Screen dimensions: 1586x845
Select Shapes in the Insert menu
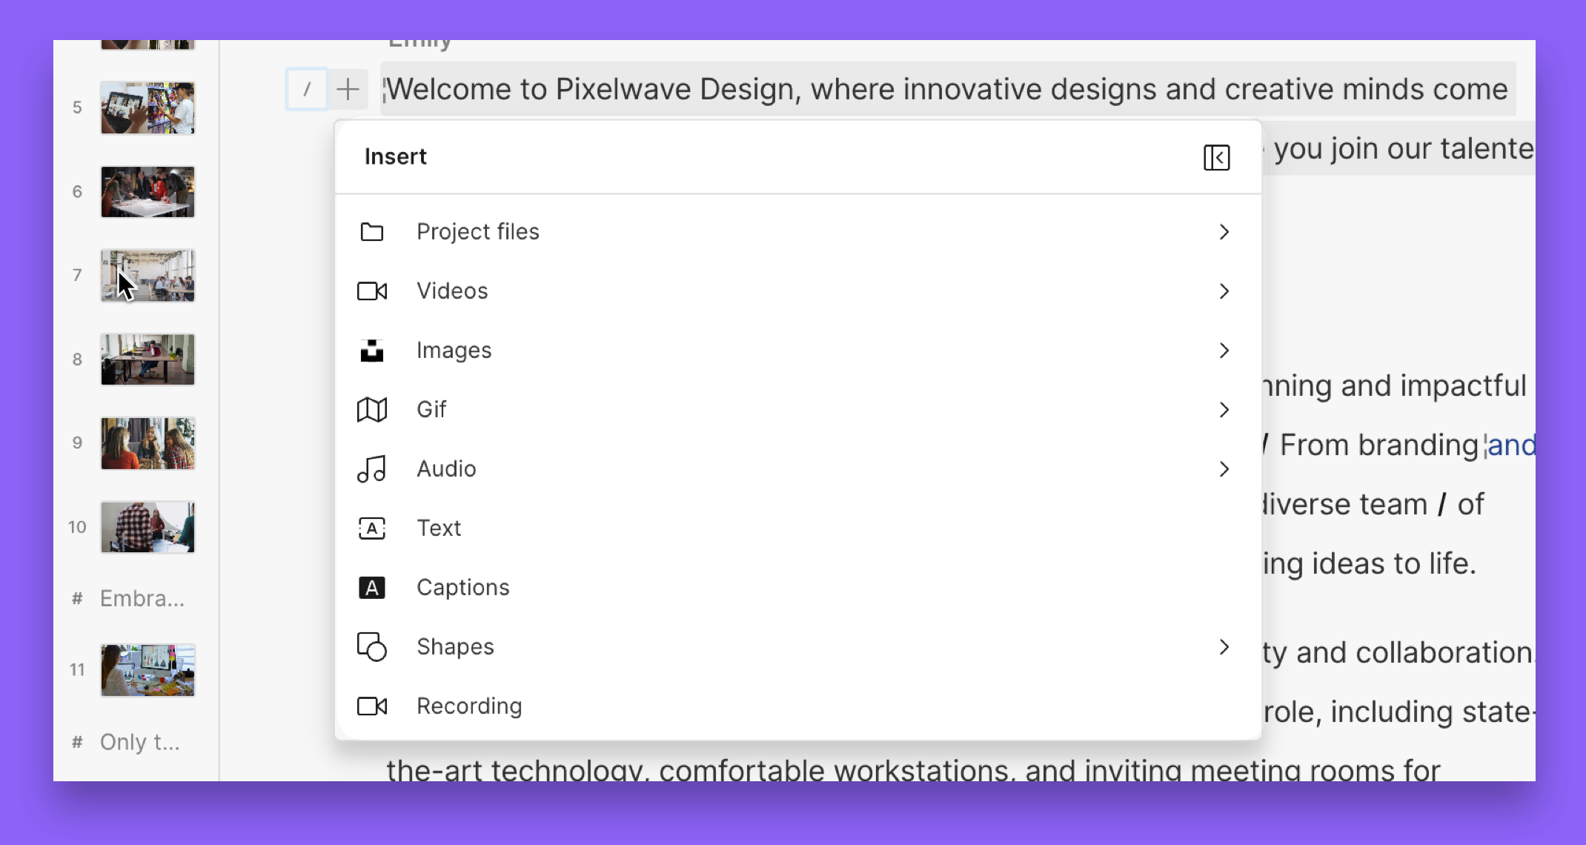[798, 647]
